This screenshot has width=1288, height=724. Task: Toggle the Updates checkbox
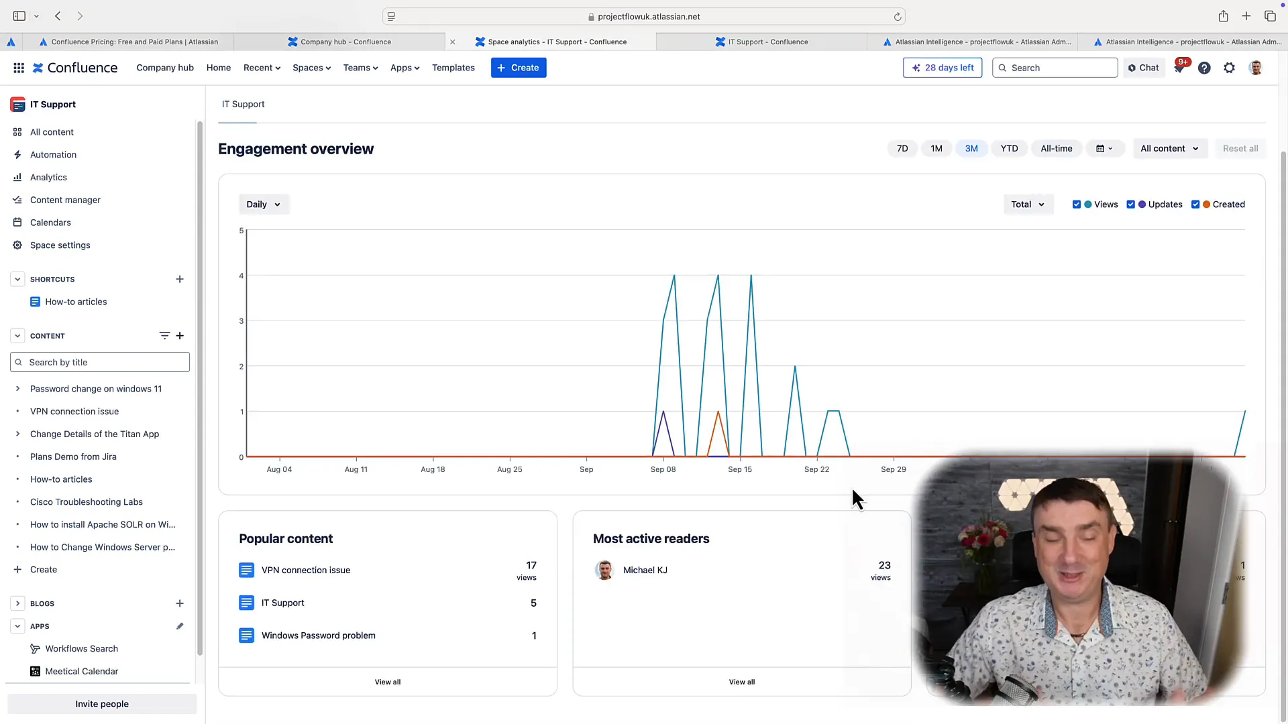pyautogui.click(x=1131, y=205)
